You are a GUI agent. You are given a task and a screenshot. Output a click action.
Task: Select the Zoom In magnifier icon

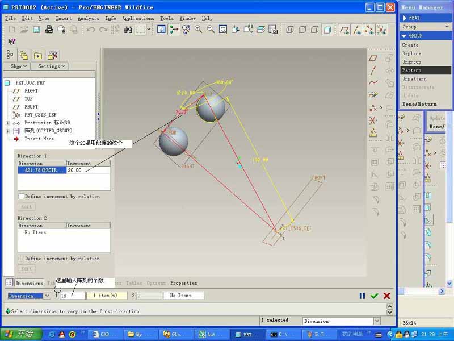[199, 30]
